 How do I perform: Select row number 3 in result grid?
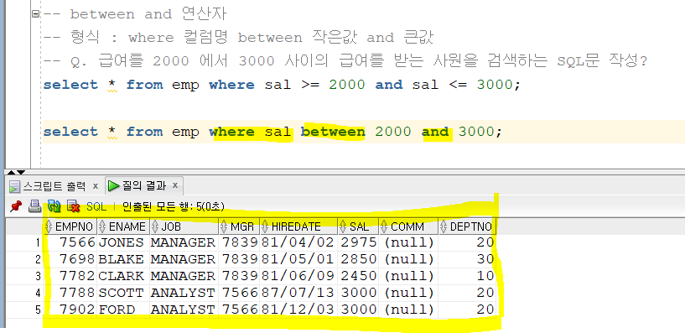[x=38, y=276]
